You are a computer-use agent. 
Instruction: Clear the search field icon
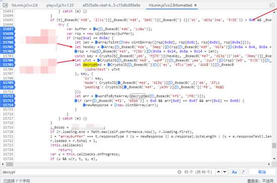(179, 172)
